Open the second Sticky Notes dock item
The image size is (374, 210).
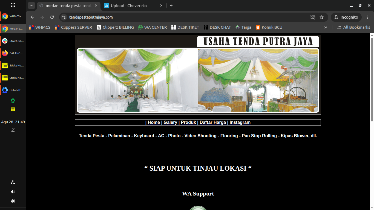tap(13, 78)
